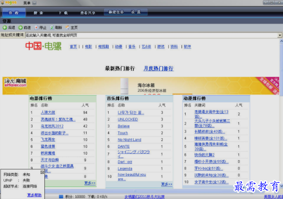Open the UNLOCKED music link

pyautogui.click(x=127, y=119)
